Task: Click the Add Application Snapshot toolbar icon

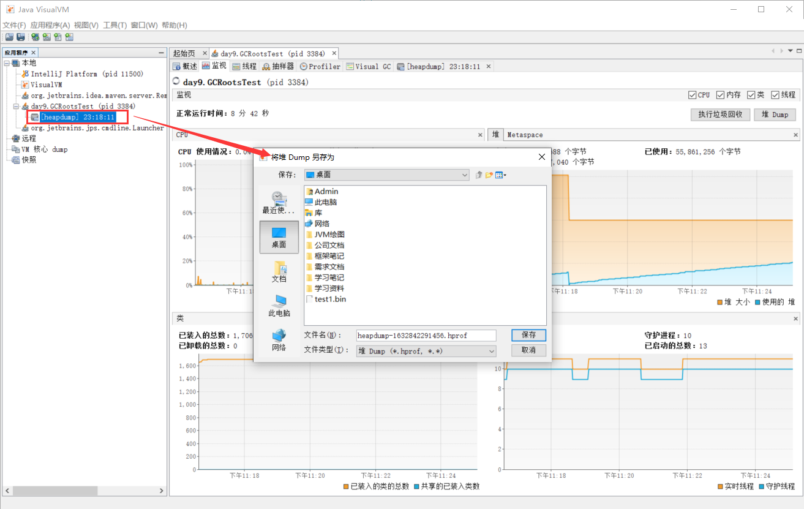Action: (x=69, y=37)
